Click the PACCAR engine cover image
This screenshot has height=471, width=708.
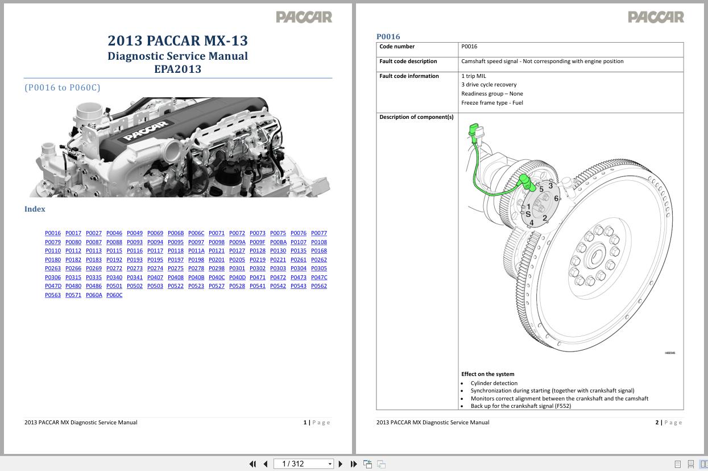pos(180,147)
